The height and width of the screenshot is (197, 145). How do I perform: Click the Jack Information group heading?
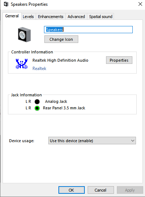[x=26, y=95]
